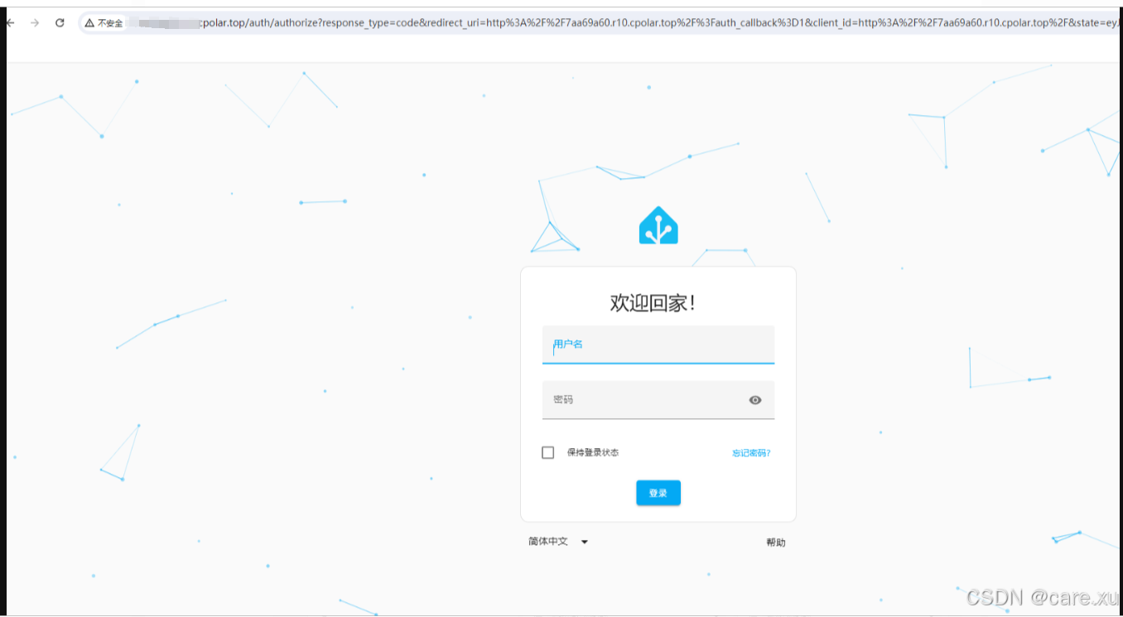The height and width of the screenshot is (617, 1123).
Task: Click the Home Assistant house logo
Action: [658, 225]
